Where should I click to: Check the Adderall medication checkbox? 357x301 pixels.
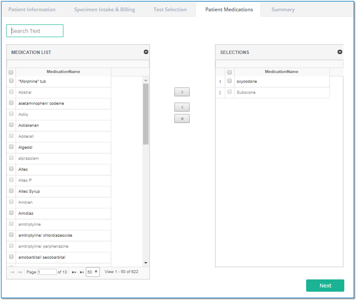tap(11, 136)
